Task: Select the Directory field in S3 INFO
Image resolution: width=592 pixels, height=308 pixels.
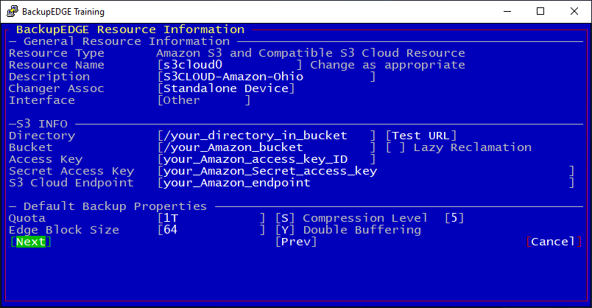Action: click(x=267, y=136)
